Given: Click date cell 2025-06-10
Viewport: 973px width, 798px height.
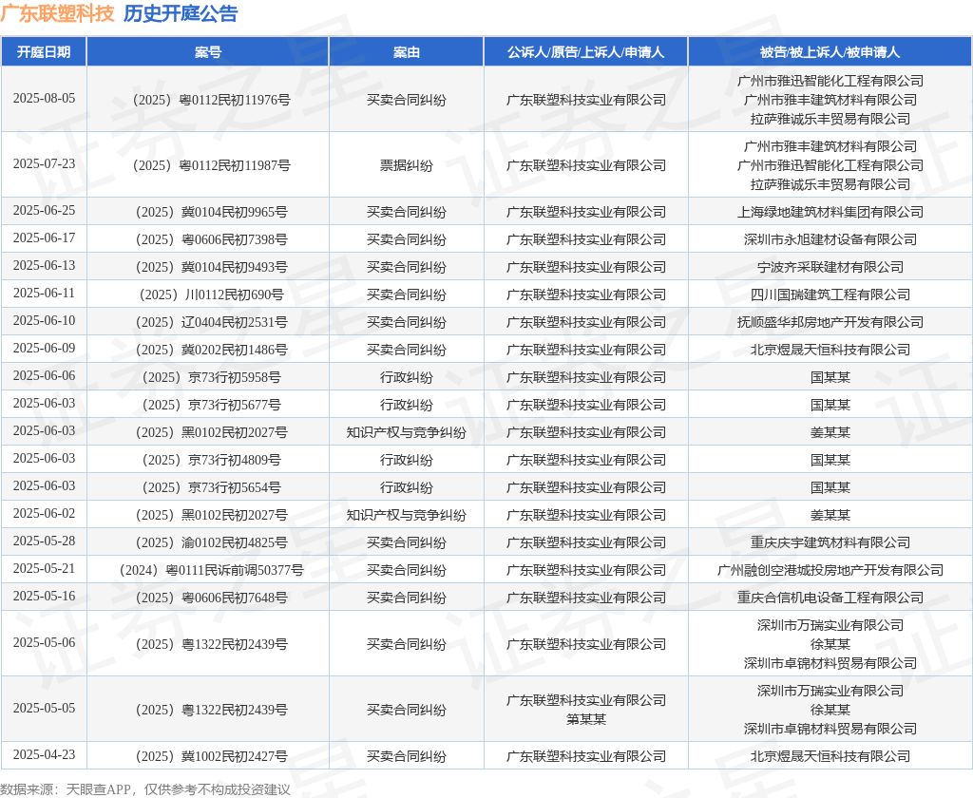Looking at the screenshot, I should [x=44, y=321].
